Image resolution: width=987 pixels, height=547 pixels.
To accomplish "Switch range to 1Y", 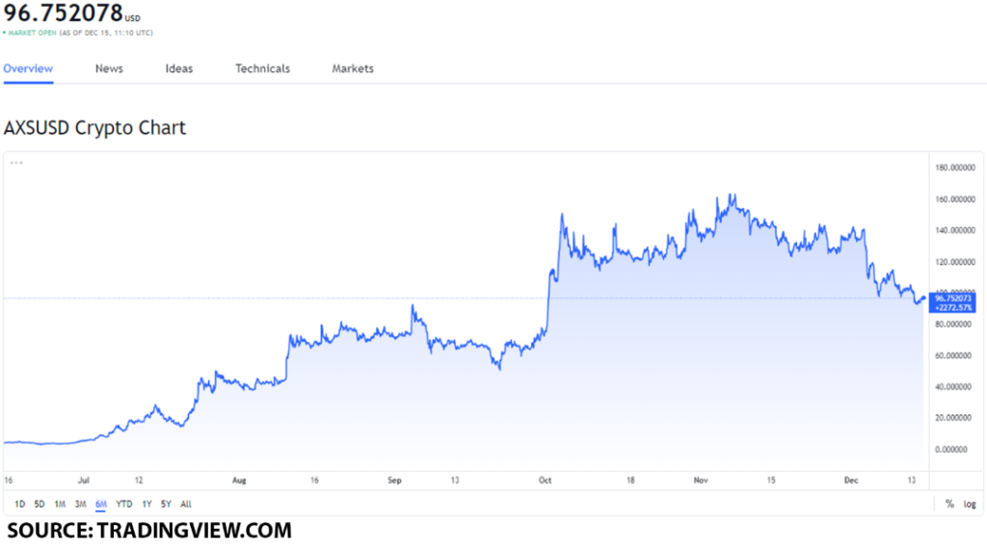I will coord(147,505).
